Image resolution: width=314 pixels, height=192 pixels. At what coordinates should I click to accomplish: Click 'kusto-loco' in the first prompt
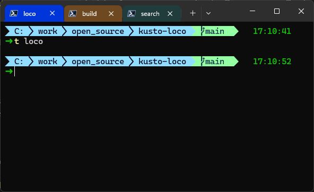click(x=162, y=31)
